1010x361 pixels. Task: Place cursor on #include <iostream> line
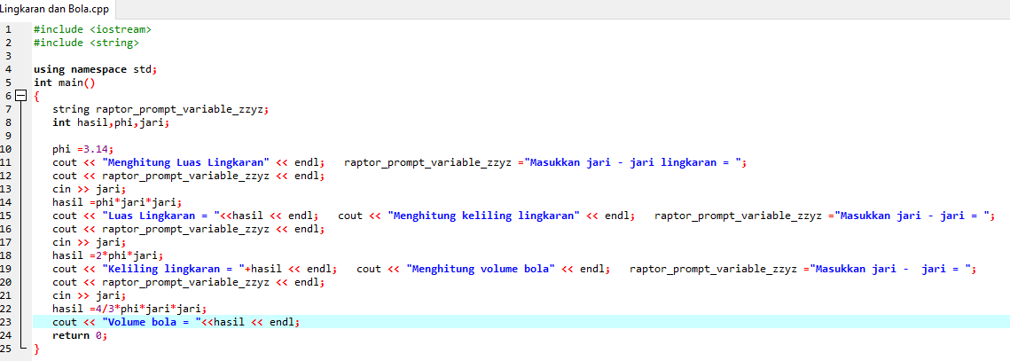pos(93,29)
